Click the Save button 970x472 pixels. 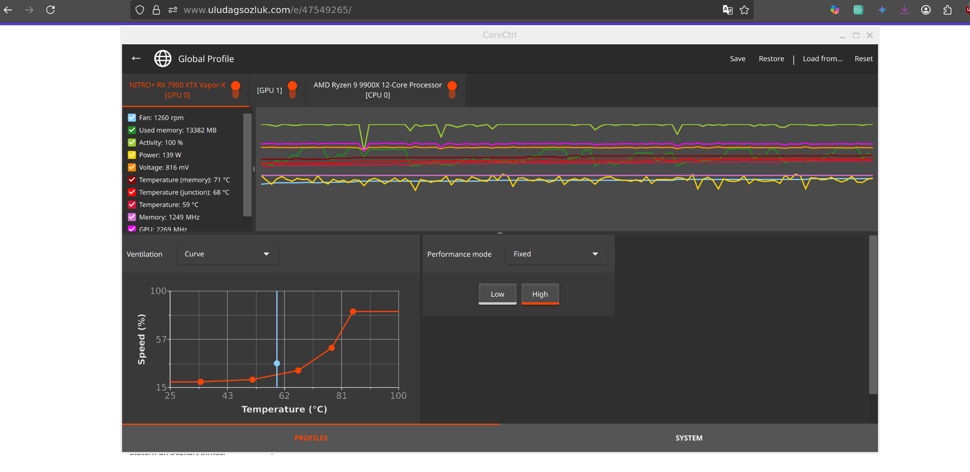pos(737,59)
